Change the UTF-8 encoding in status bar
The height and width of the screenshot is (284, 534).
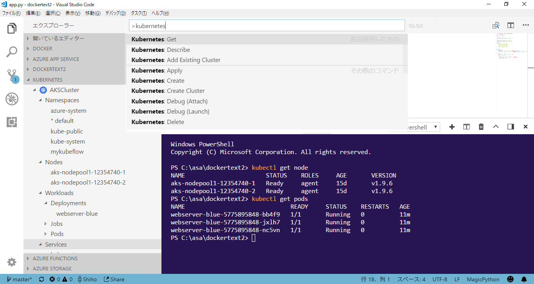(x=440, y=279)
